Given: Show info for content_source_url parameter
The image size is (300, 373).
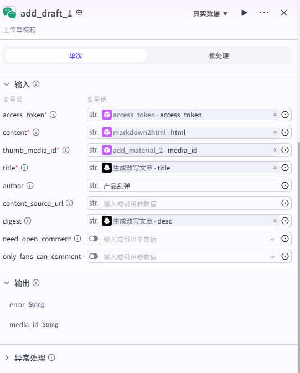Looking at the screenshot, I should 69,203.
